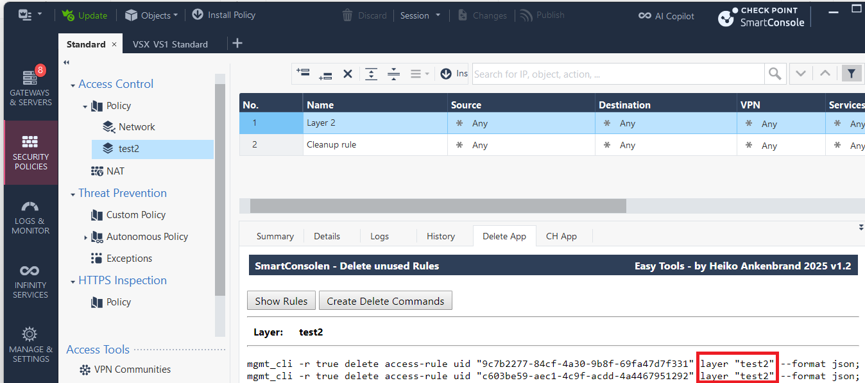Click the add rule above icon
This screenshot has width=865, height=383.
click(303, 73)
